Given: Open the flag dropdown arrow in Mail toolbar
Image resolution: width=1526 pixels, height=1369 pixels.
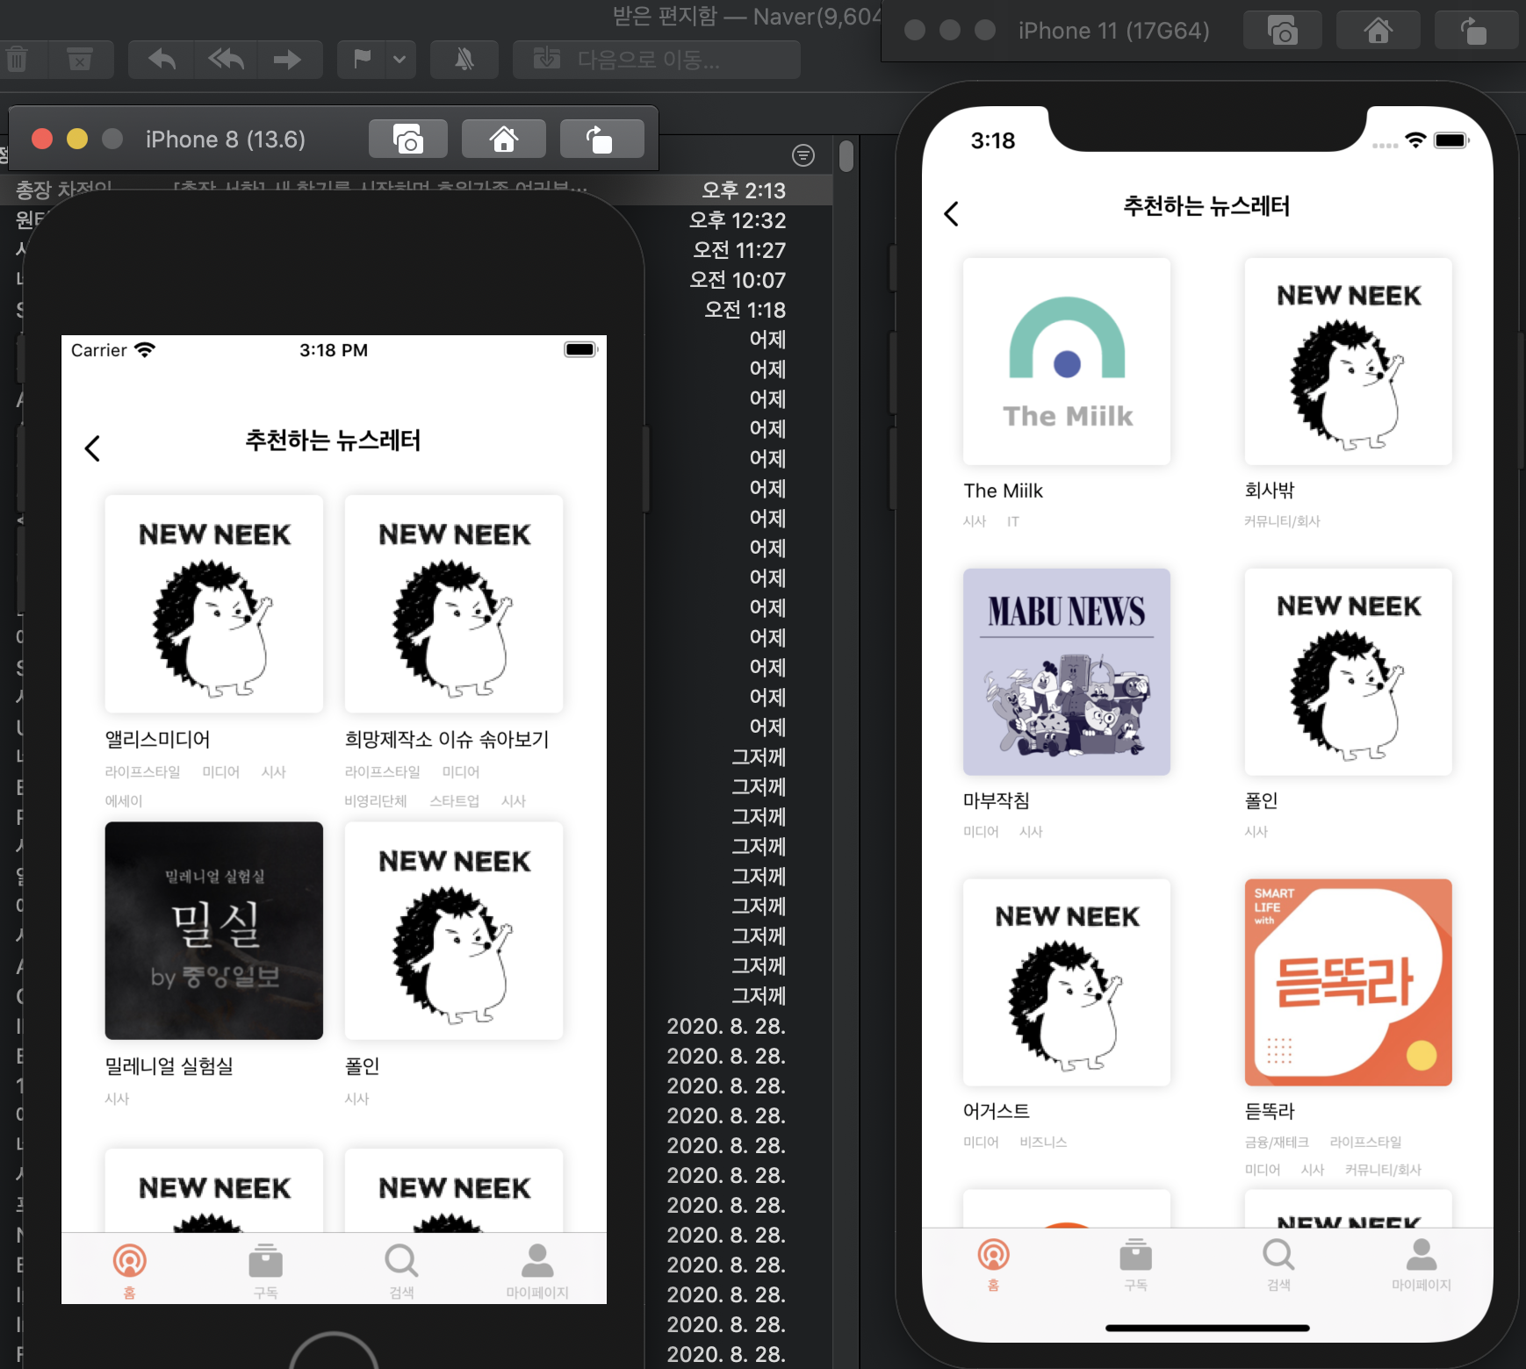Looking at the screenshot, I should (399, 60).
